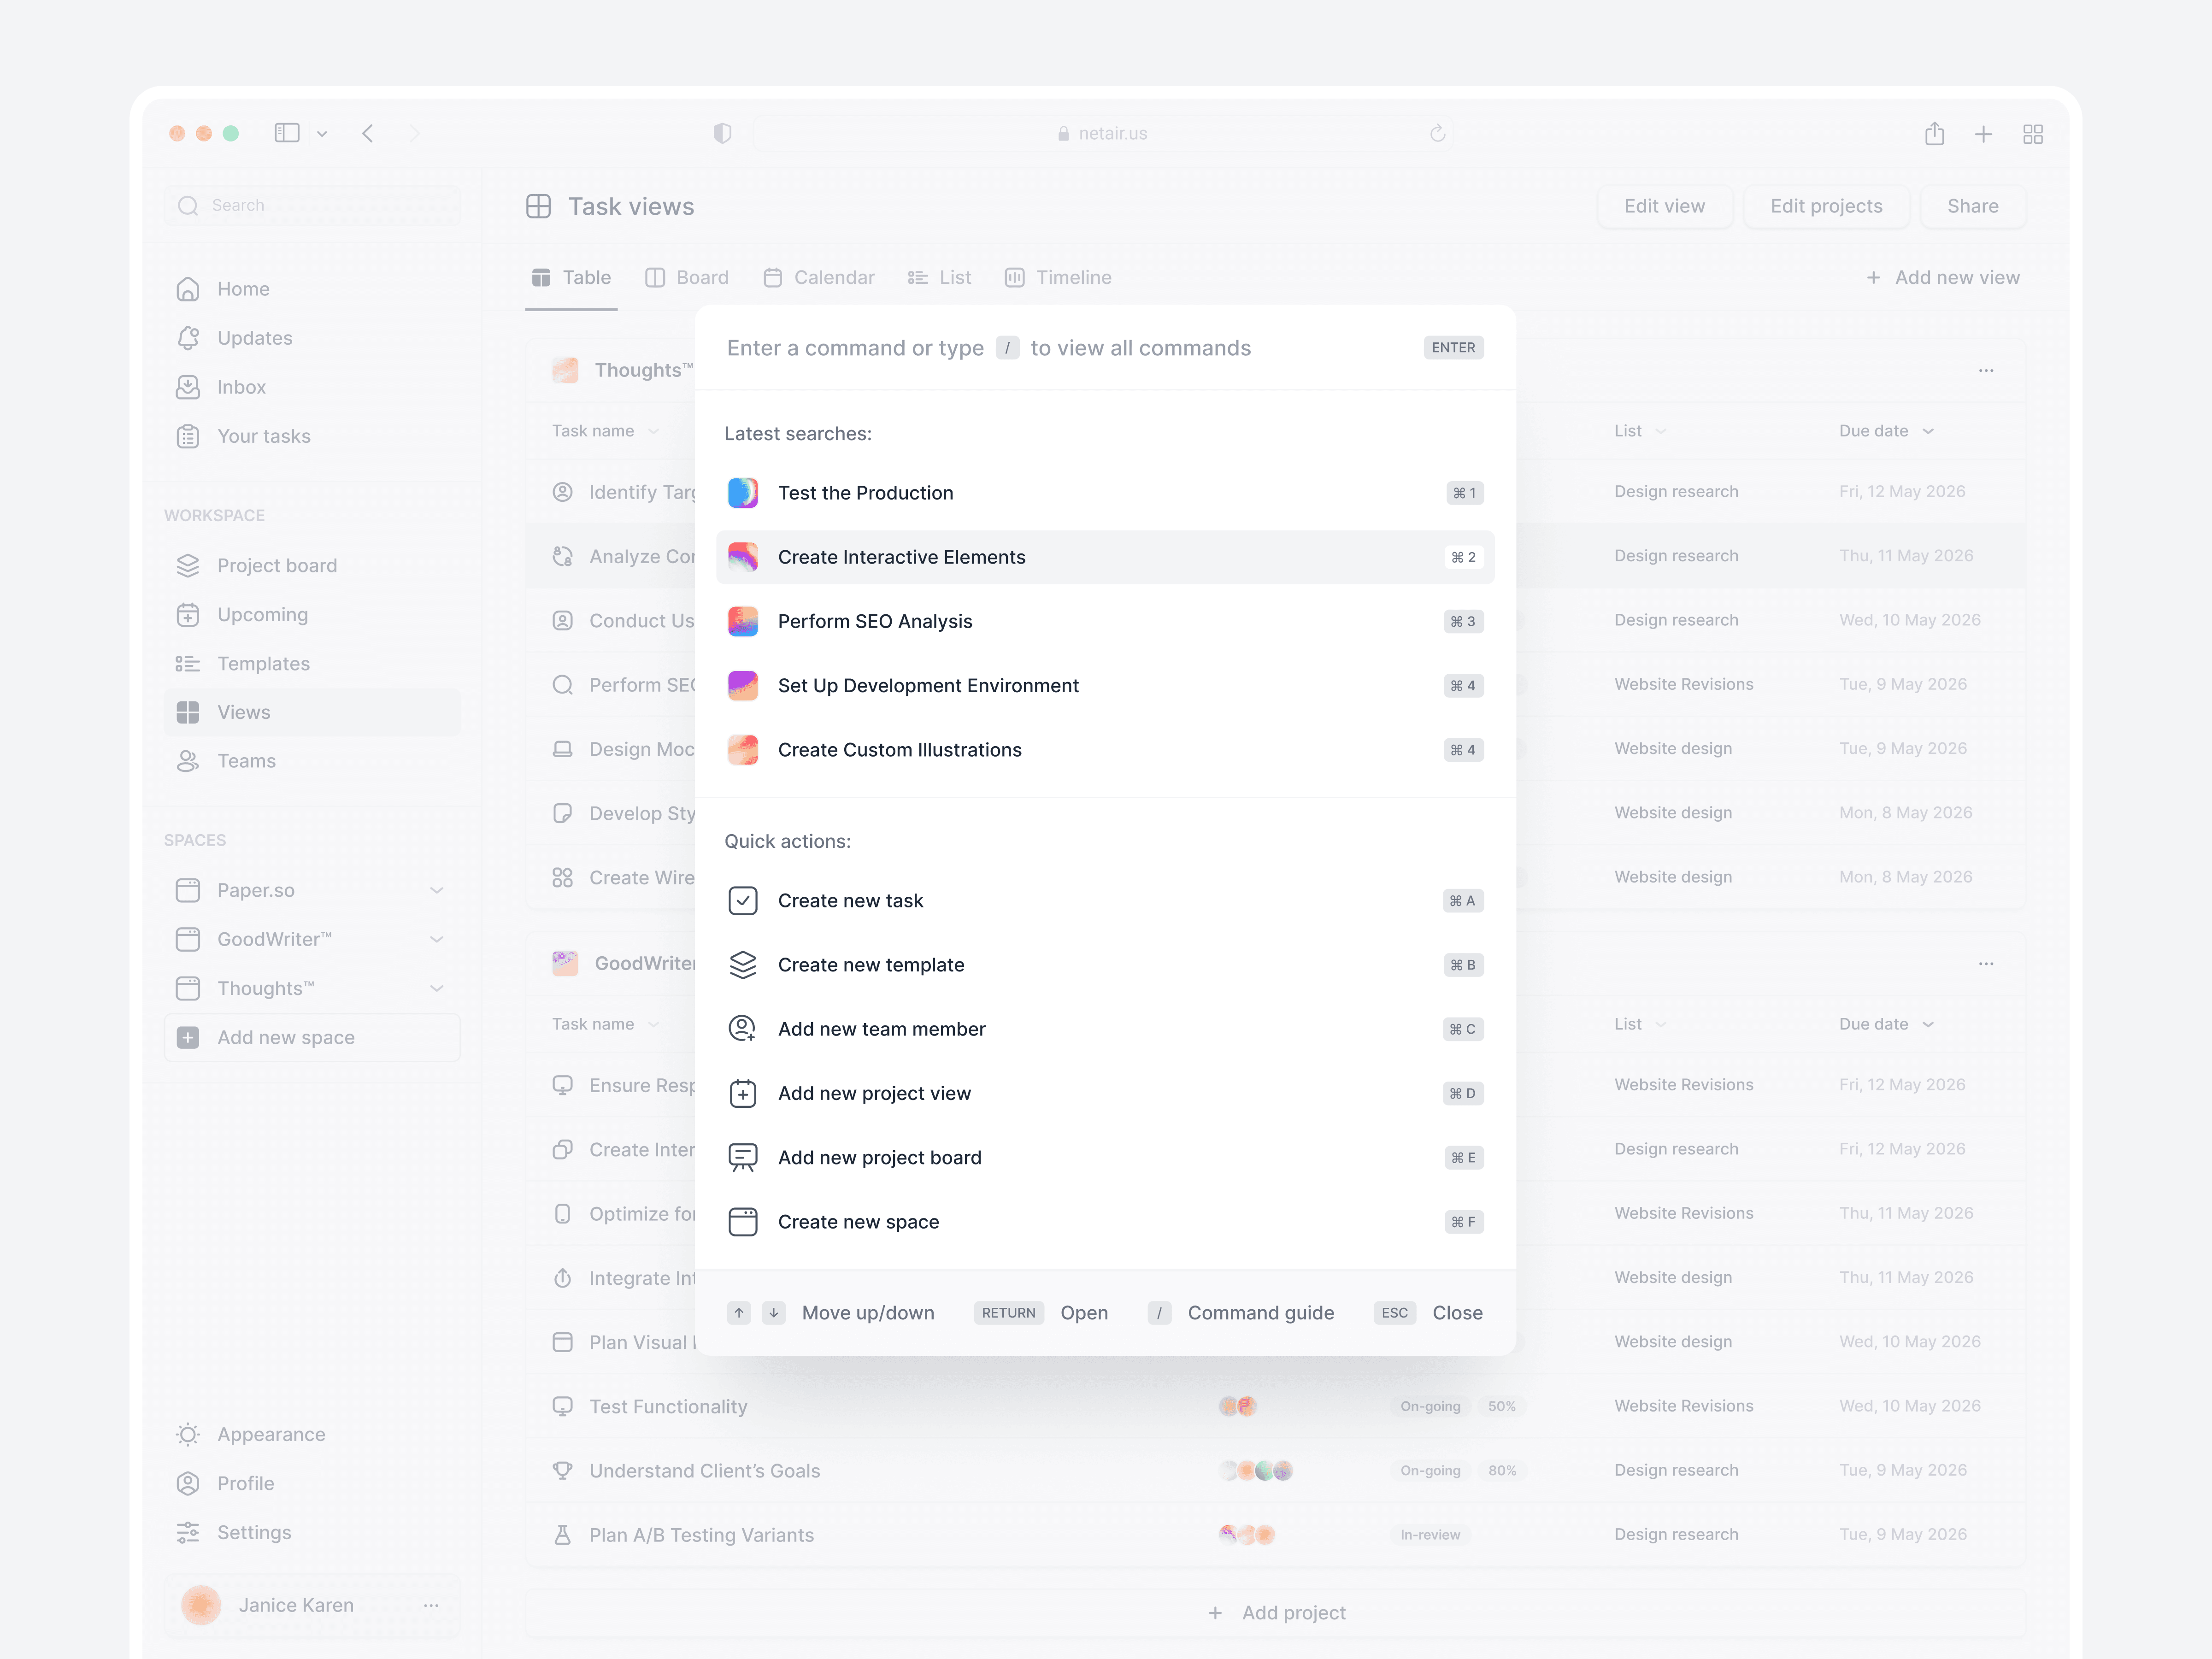Click the Edit projects button
2212x1659 pixels.
coord(1825,206)
